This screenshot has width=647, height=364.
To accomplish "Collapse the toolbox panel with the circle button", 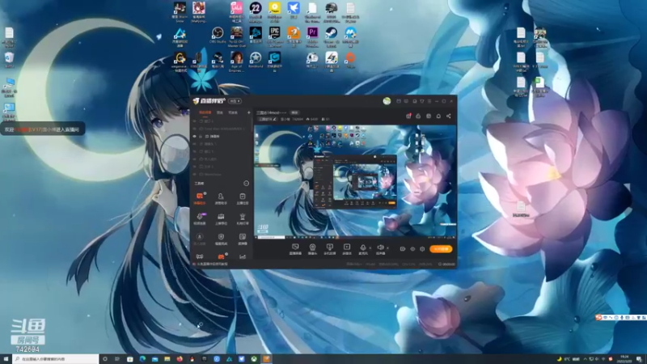I will point(247,184).
